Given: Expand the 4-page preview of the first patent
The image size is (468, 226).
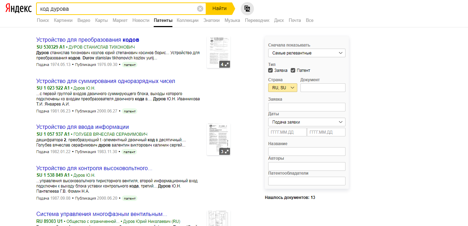Looking at the screenshot, I should tap(224, 64).
